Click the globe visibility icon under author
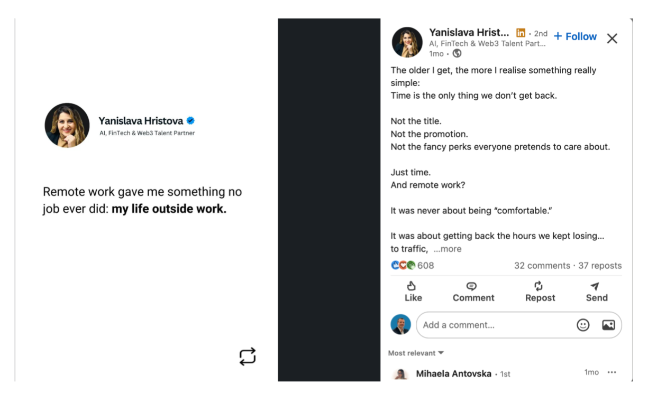The image size is (657, 413). click(x=457, y=53)
